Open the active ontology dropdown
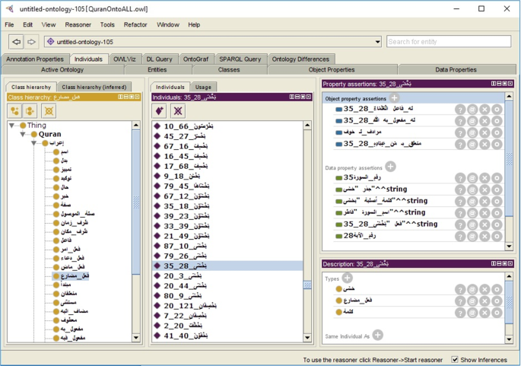This screenshot has height=366, width=521. [x=377, y=42]
